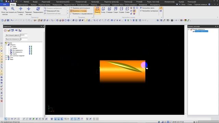Expand the view group launcher arrow
The height and width of the screenshot is (123, 219).
68,17
